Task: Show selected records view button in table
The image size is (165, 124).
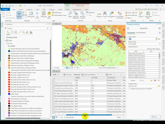Action: click(56, 117)
